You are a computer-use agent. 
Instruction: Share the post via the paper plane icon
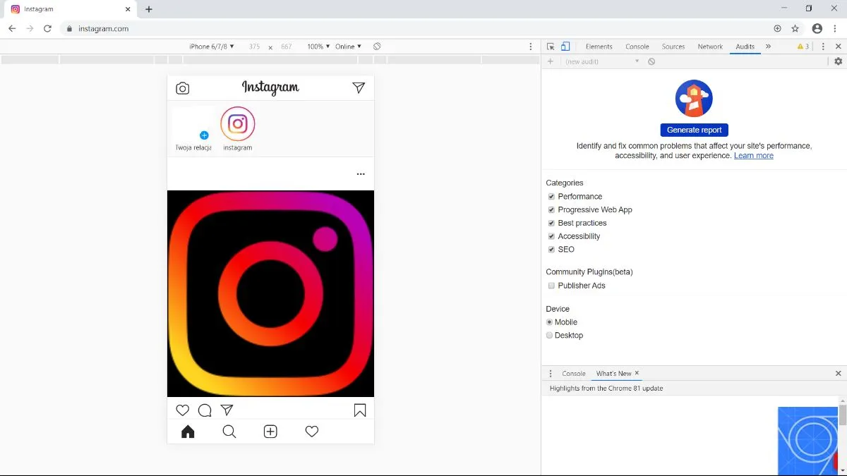pos(227,410)
